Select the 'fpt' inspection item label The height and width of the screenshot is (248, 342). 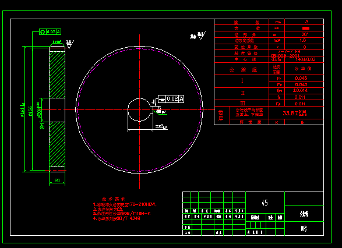(x=280, y=90)
